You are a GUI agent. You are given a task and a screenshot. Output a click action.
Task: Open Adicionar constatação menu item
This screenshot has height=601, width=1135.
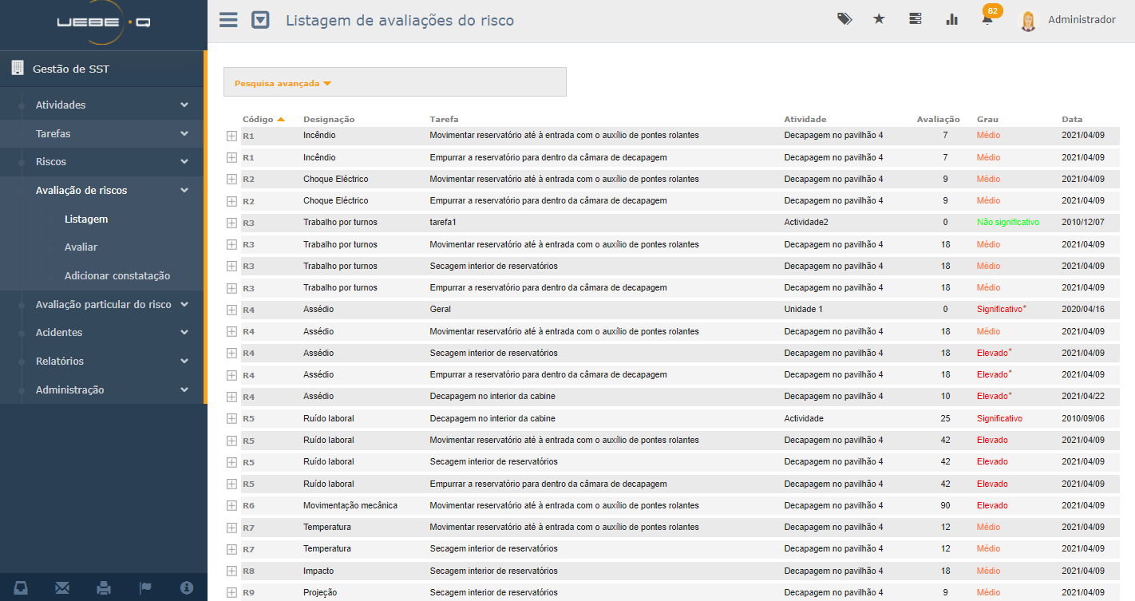[117, 276]
